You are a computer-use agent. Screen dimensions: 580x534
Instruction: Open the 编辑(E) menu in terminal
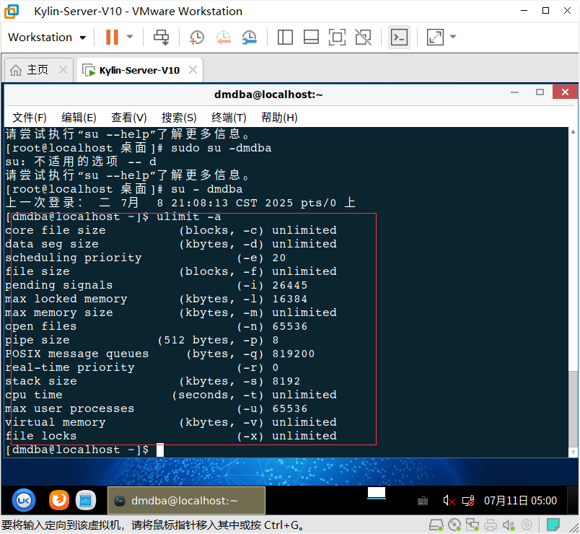(79, 118)
